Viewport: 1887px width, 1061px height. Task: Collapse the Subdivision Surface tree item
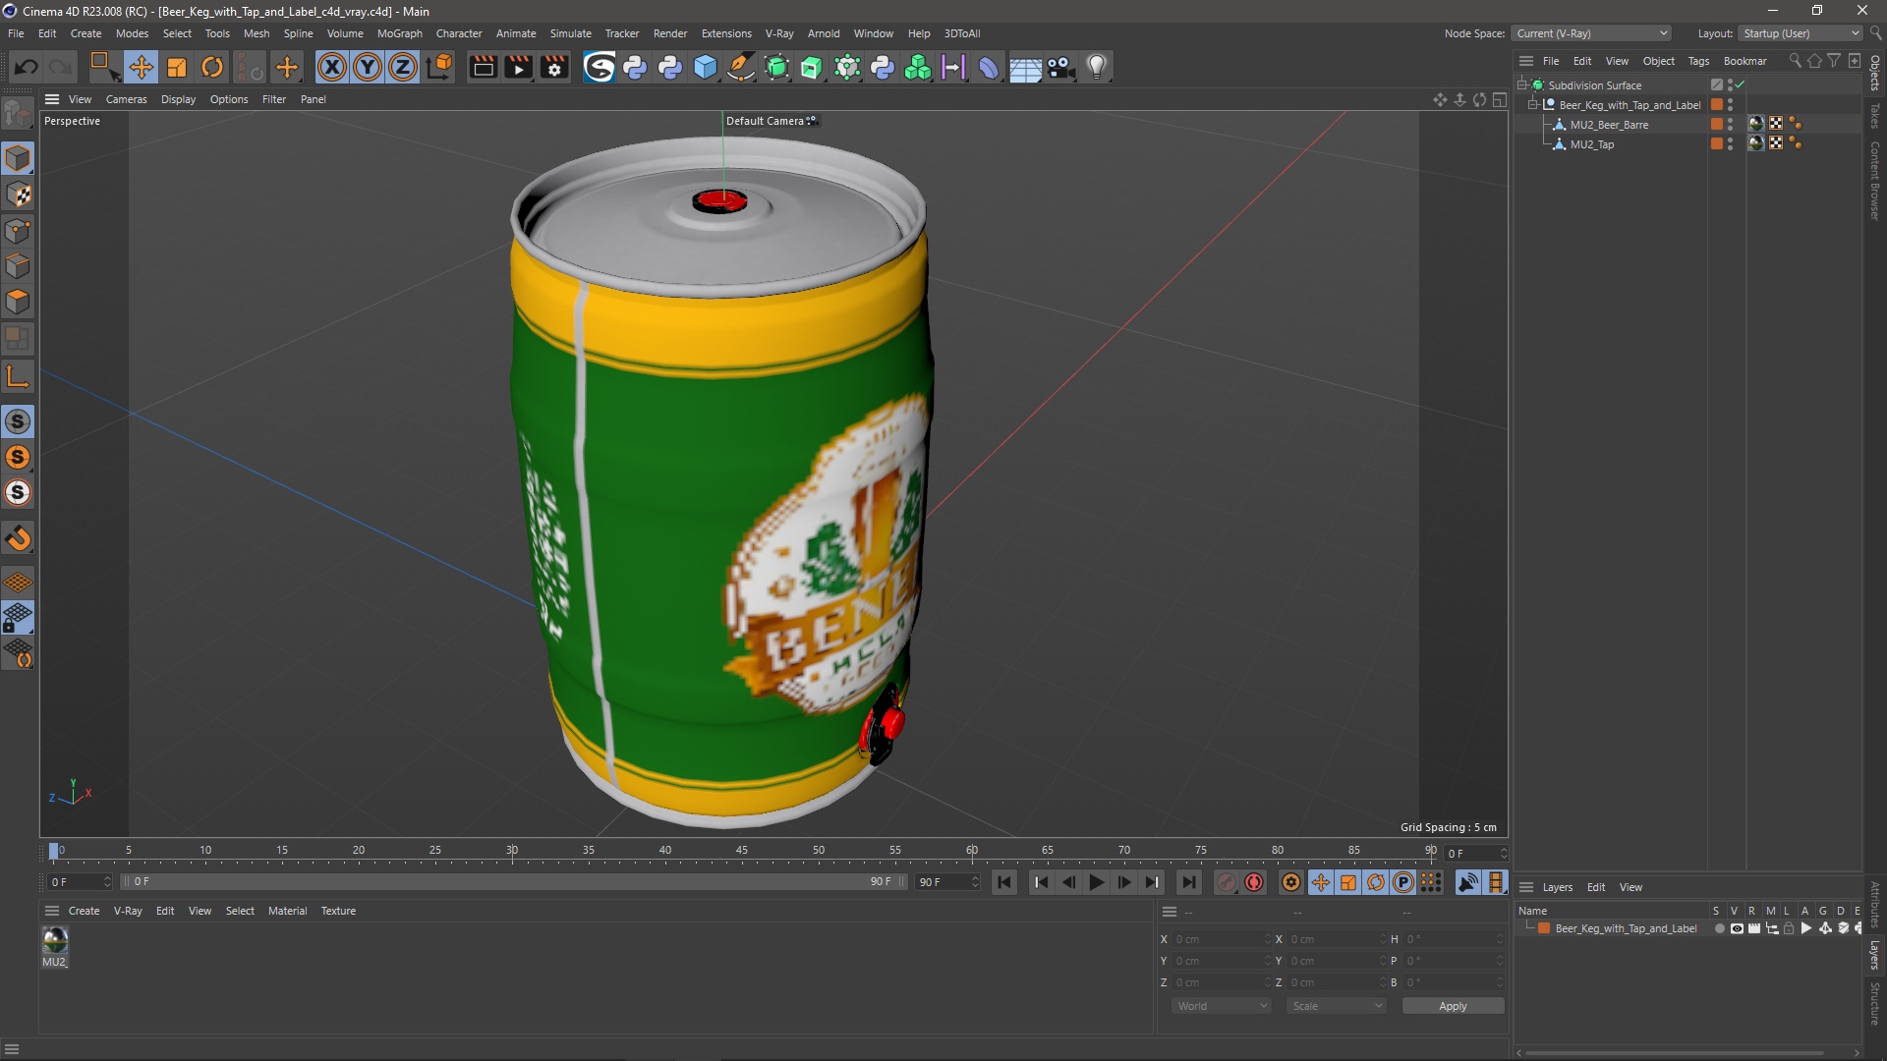[1522, 84]
